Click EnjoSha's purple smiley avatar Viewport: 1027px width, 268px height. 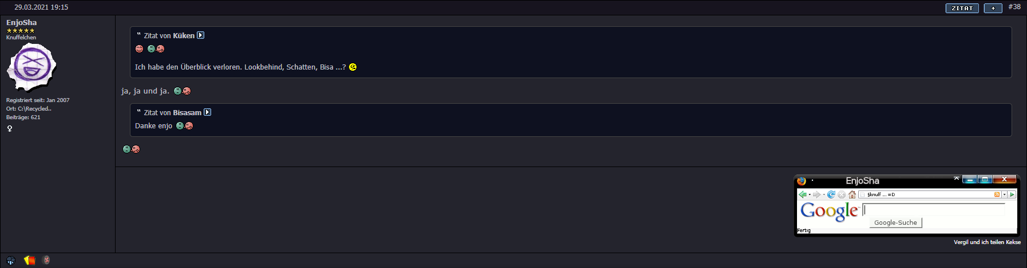(31, 67)
